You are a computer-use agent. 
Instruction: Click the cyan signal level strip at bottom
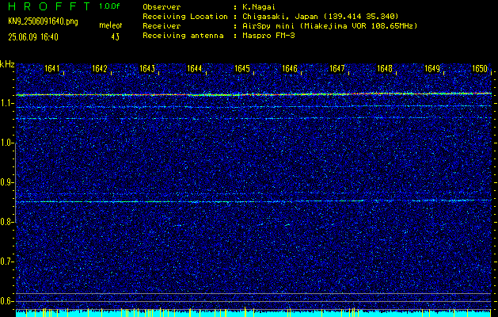[253, 313]
